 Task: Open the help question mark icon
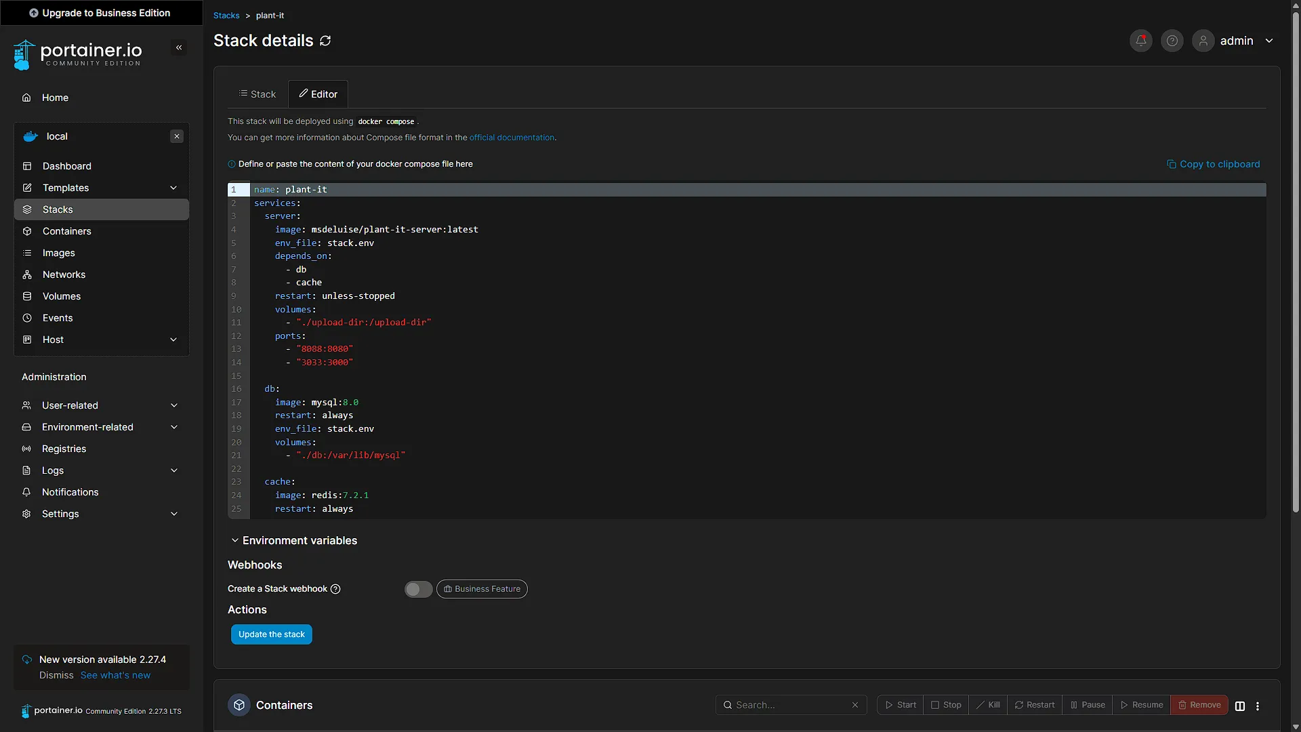pos(1172,41)
